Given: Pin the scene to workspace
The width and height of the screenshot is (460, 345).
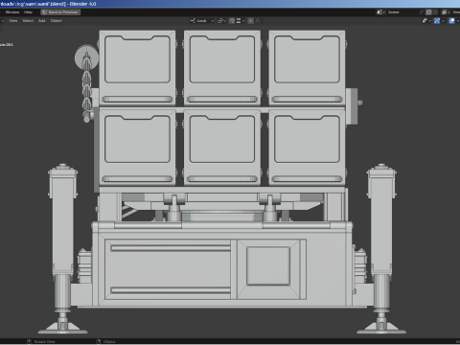Looking at the screenshot, I should pos(422,12).
